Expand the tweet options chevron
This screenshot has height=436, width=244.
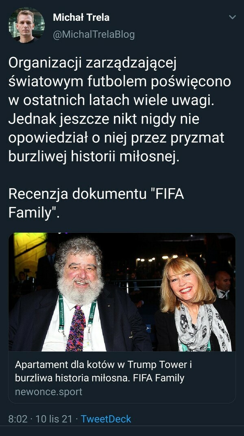[232, 17]
